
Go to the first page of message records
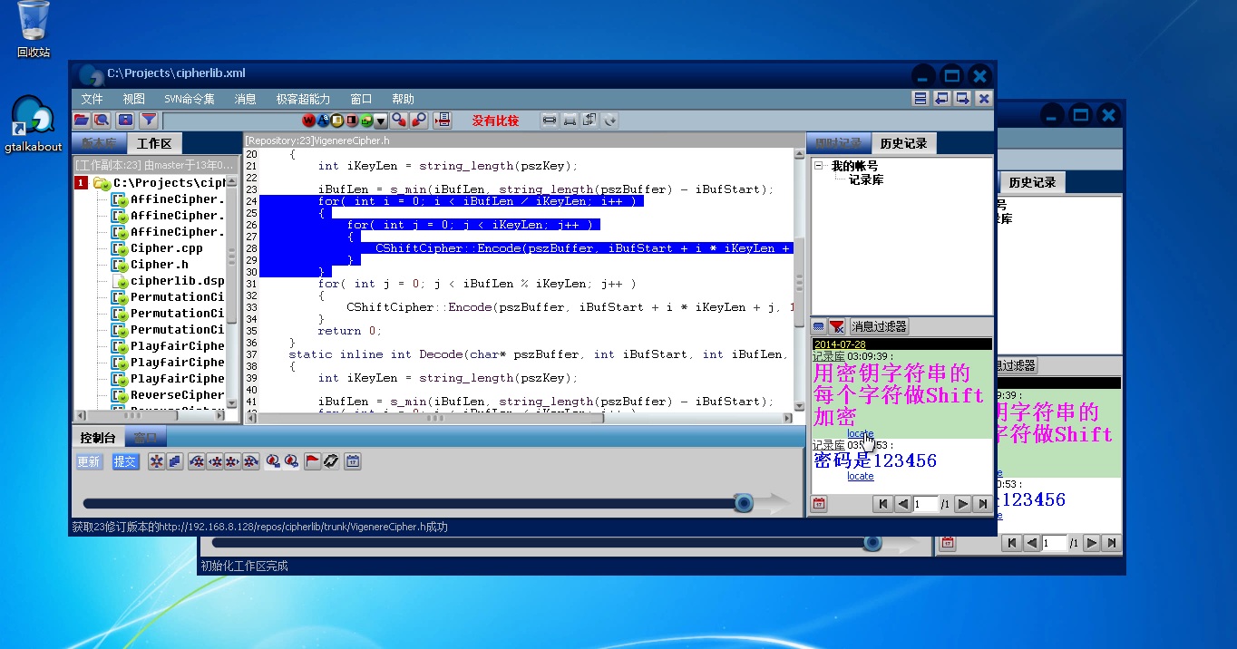pos(883,504)
